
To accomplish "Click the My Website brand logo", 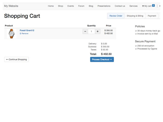I will (x=11, y=6).
